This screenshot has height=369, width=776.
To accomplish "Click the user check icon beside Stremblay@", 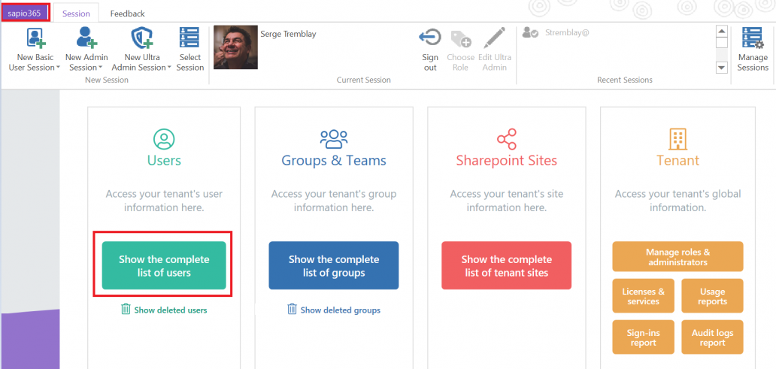I will point(531,33).
